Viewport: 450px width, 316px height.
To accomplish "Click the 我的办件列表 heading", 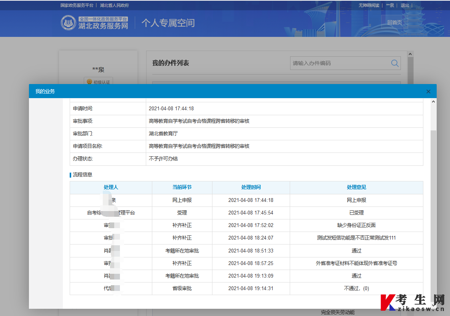I will [171, 63].
